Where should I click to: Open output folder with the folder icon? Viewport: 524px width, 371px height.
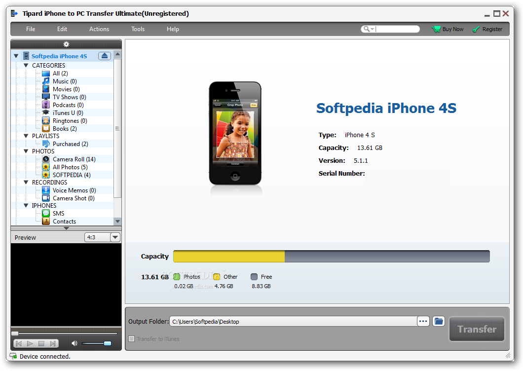[439, 321]
